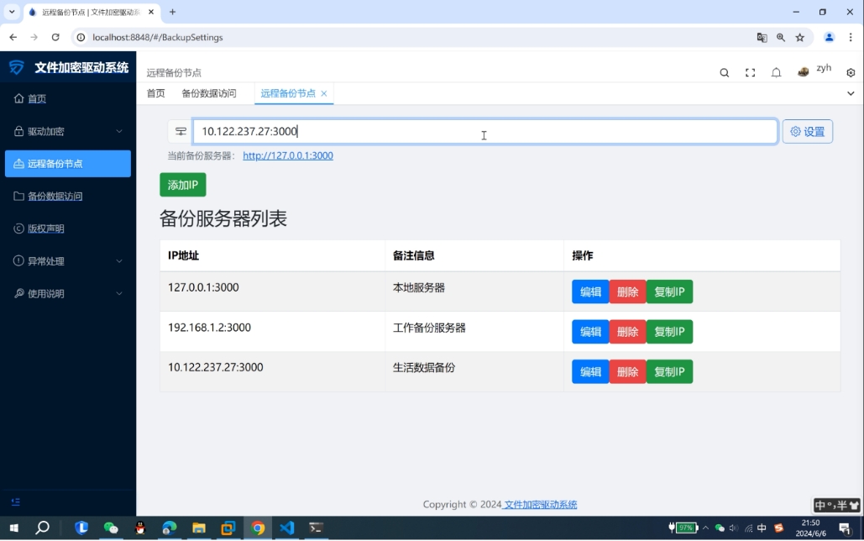Collapse sidebar using bottom-left menu icon
Image resolution: width=864 pixels, height=541 pixels.
tap(16, 502)
